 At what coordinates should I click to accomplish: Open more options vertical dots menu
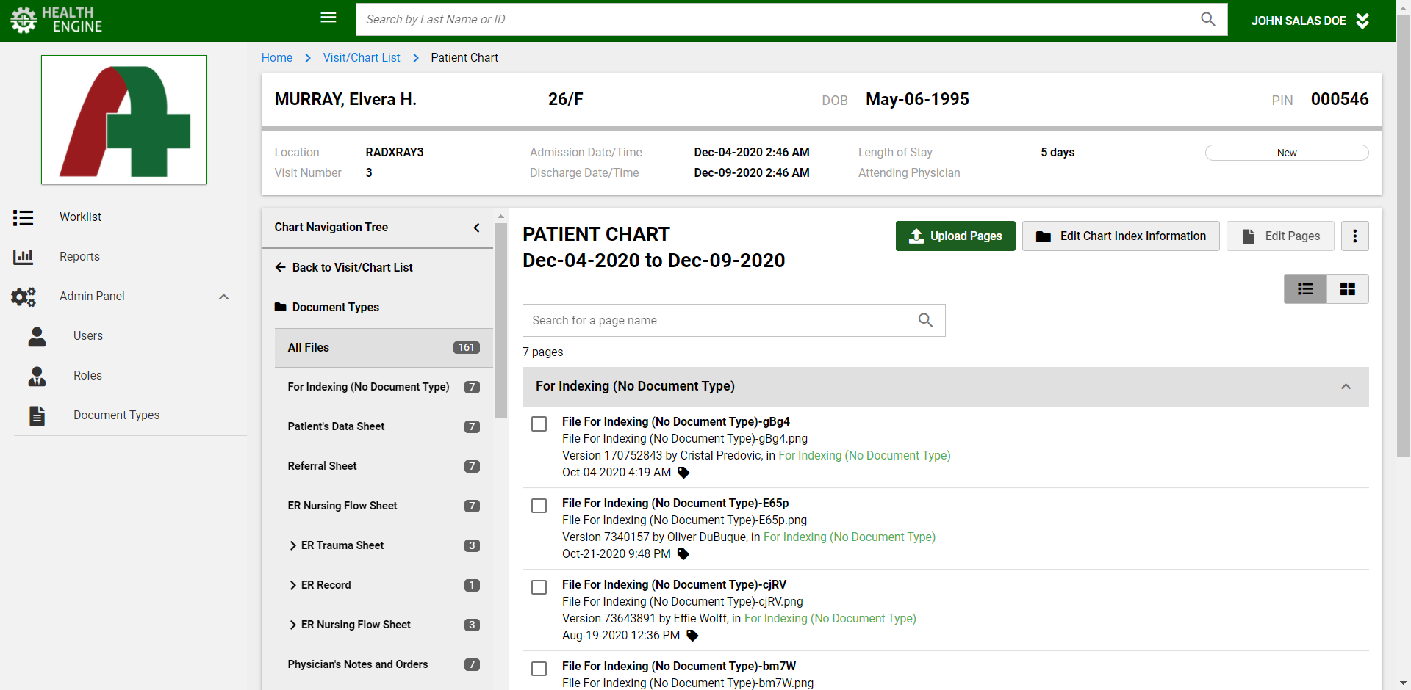pyautogui.click(x=1355, y=236)
